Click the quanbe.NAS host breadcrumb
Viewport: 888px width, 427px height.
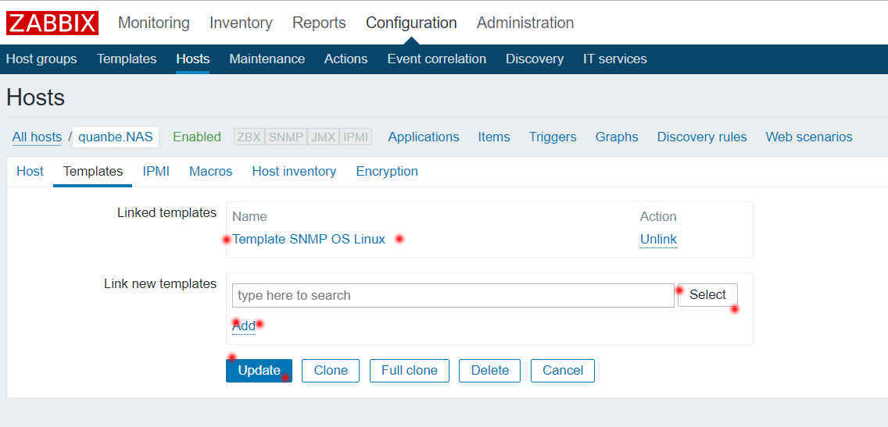coord(116,137)
